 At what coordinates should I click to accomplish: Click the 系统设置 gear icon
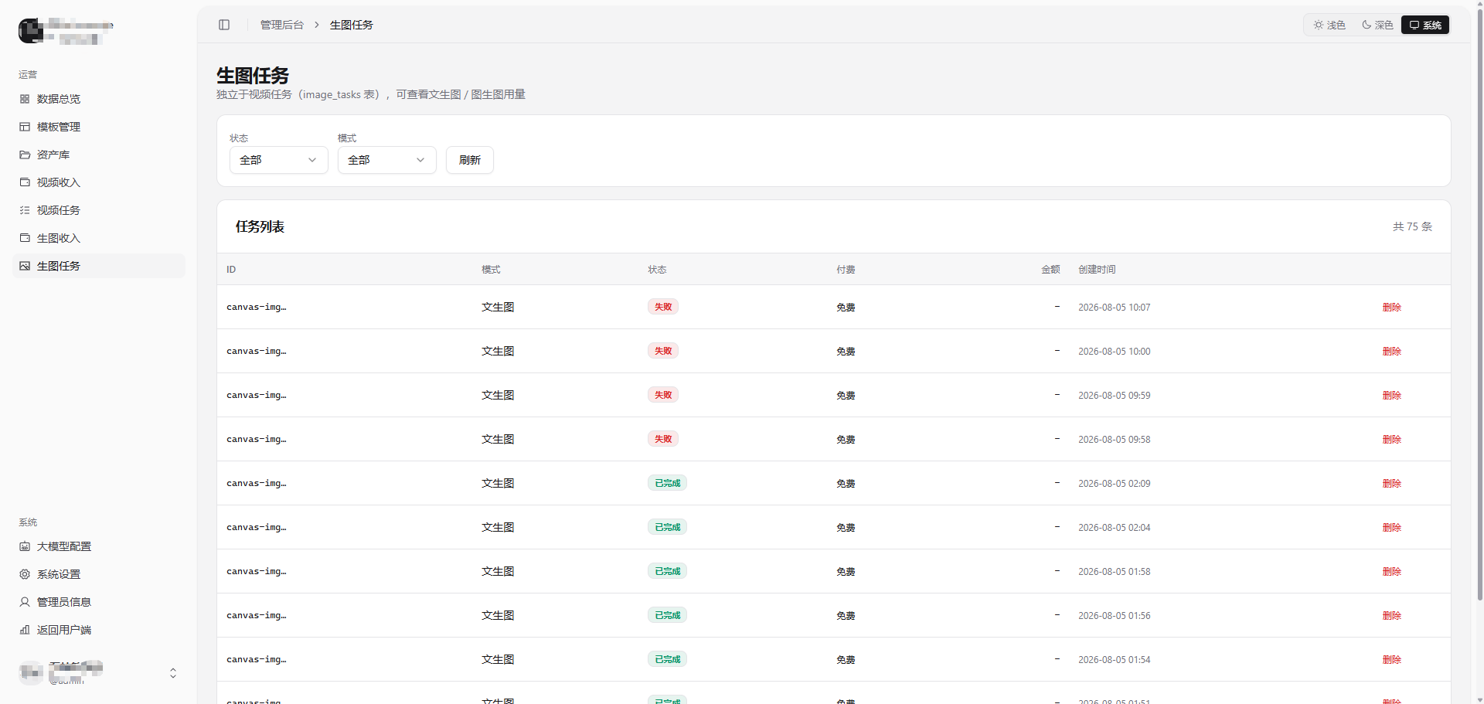tap(25, 574)
